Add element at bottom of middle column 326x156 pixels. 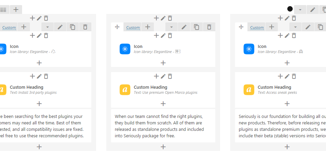point(163,147)
